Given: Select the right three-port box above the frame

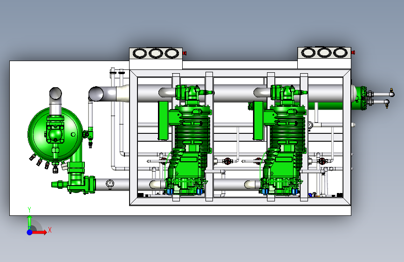Looking at the screenshot, I should pos(324,58).
